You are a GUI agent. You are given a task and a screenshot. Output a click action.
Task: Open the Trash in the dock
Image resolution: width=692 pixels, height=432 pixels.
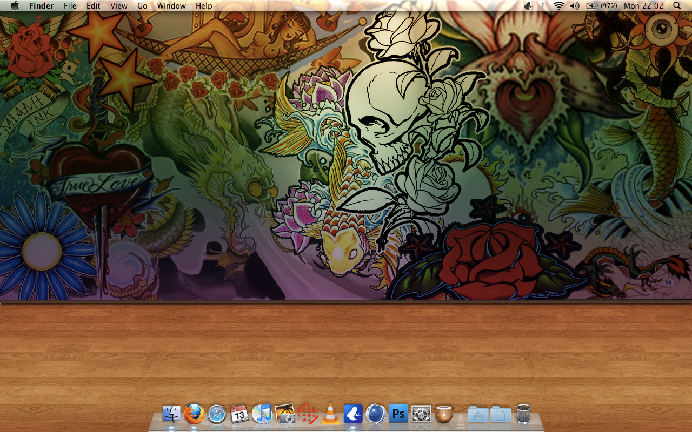[x=523, y=414]
